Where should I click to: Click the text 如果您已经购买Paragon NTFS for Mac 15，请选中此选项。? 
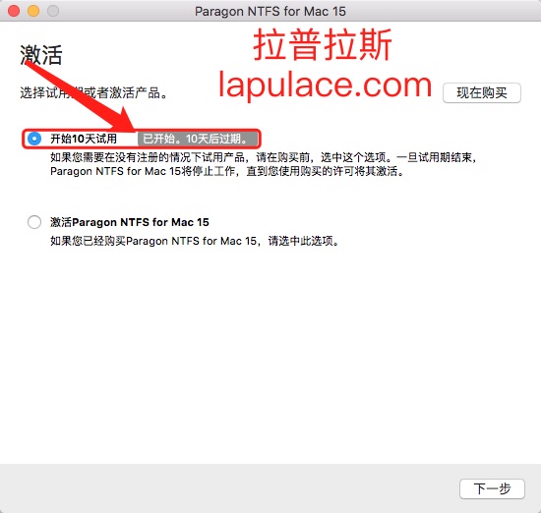coord(195,241)
